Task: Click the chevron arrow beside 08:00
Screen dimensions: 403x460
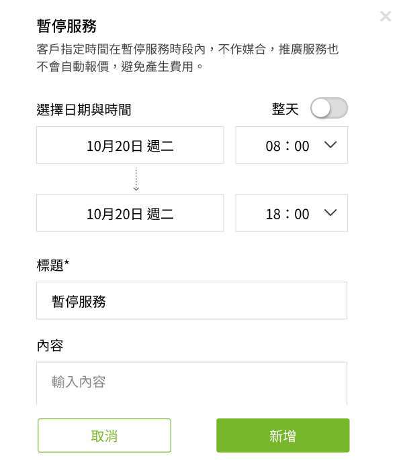Action: pyautogui.click(x=330, y=145)
